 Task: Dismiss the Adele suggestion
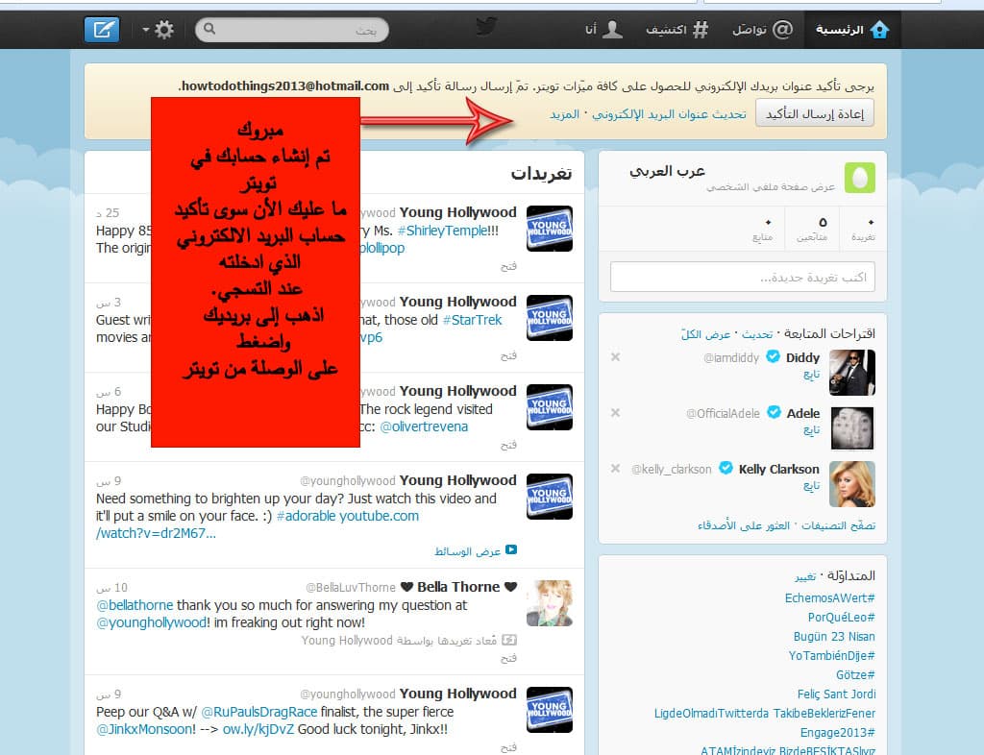pyautogui.click(x=616, y=413)
